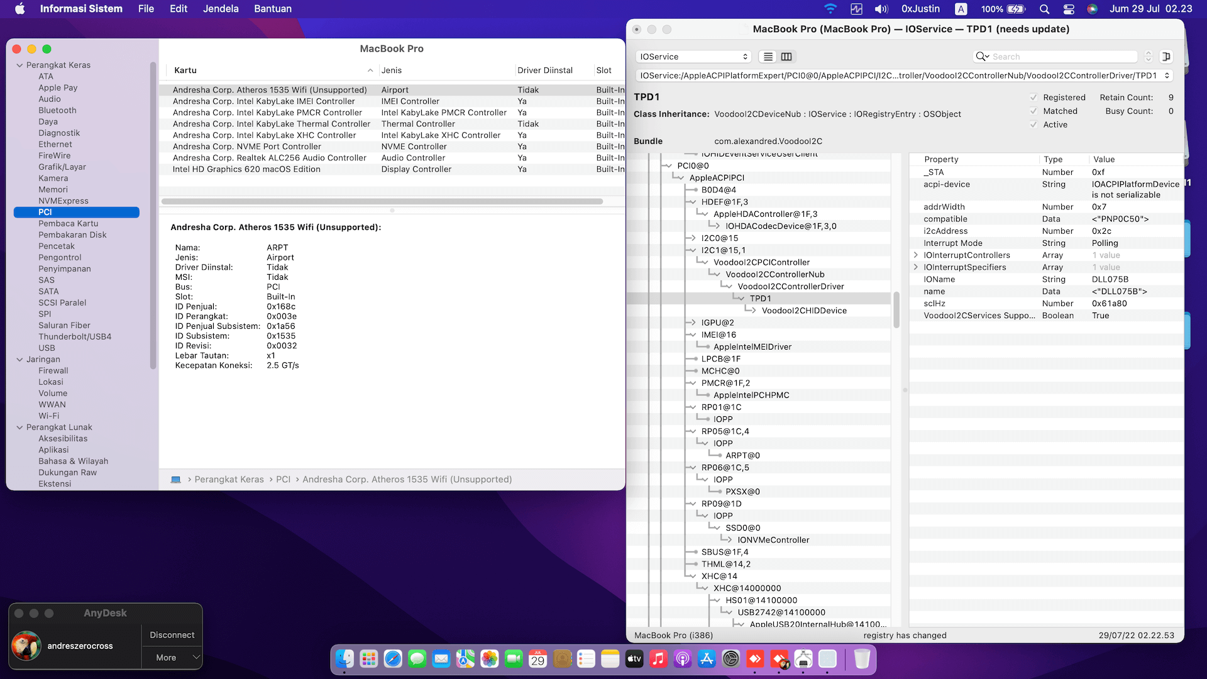
Task: Collapse the Perangkat Lunak section
Action: [19, 428]
